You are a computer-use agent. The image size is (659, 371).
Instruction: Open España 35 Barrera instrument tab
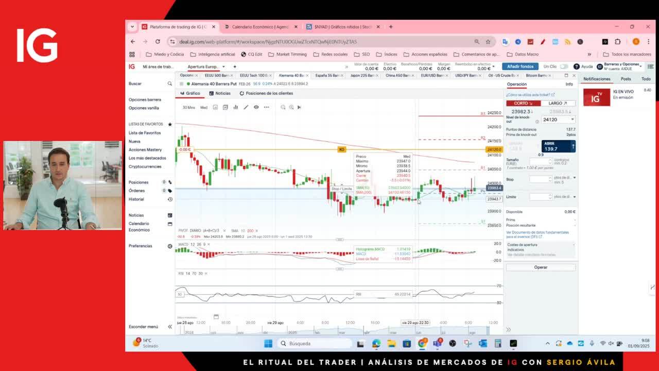(327, 75)
